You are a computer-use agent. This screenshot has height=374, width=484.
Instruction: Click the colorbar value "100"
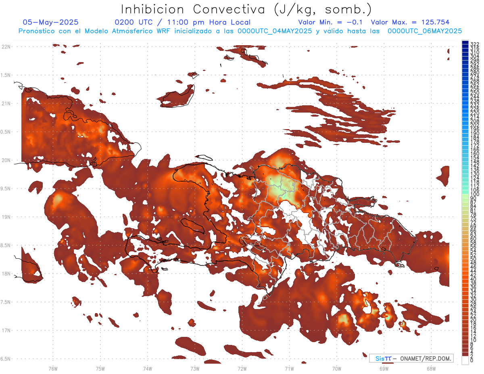475,194
